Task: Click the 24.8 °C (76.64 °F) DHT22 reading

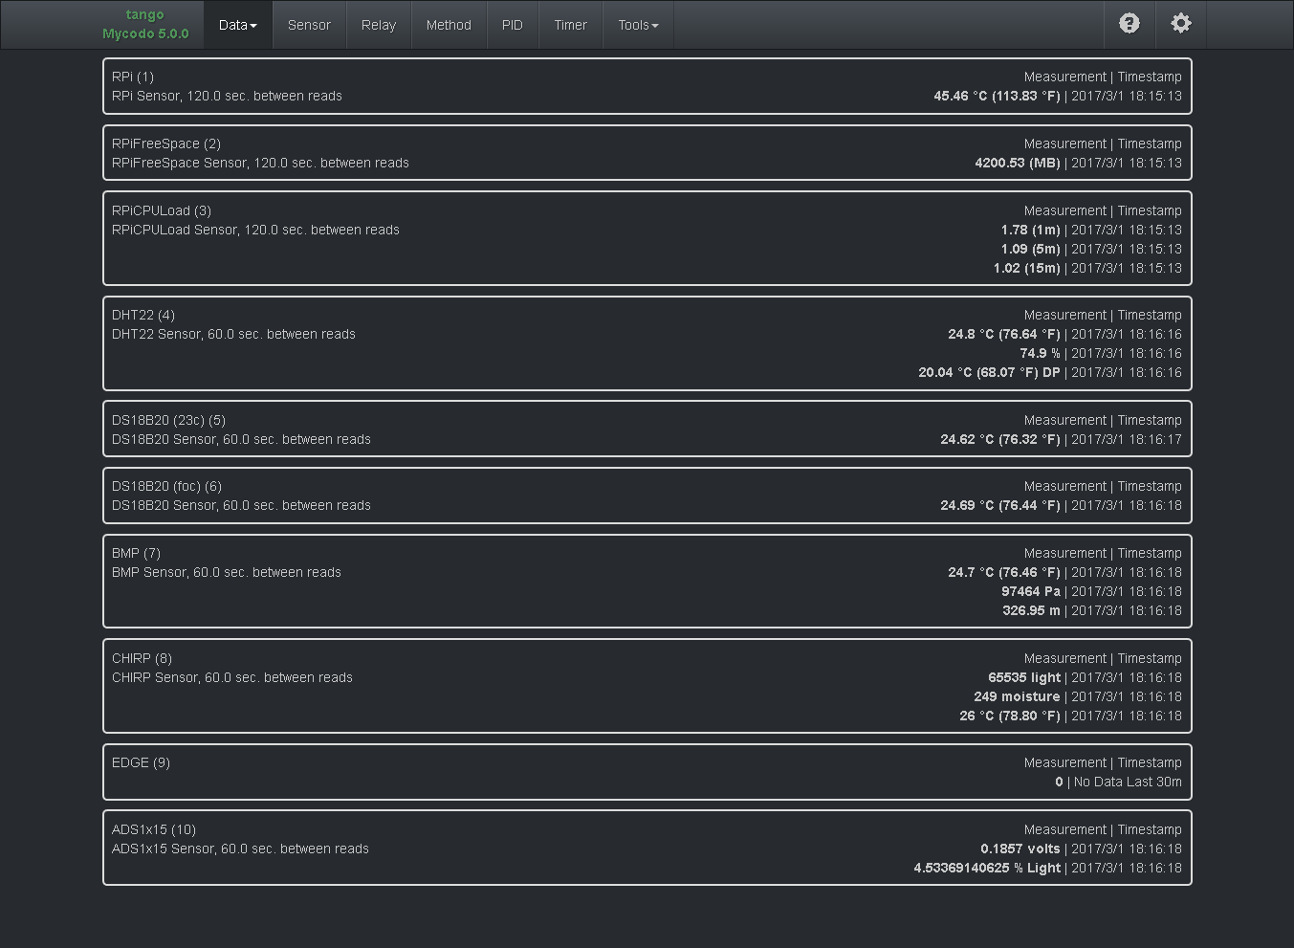Action: (x=1004, y=334)
